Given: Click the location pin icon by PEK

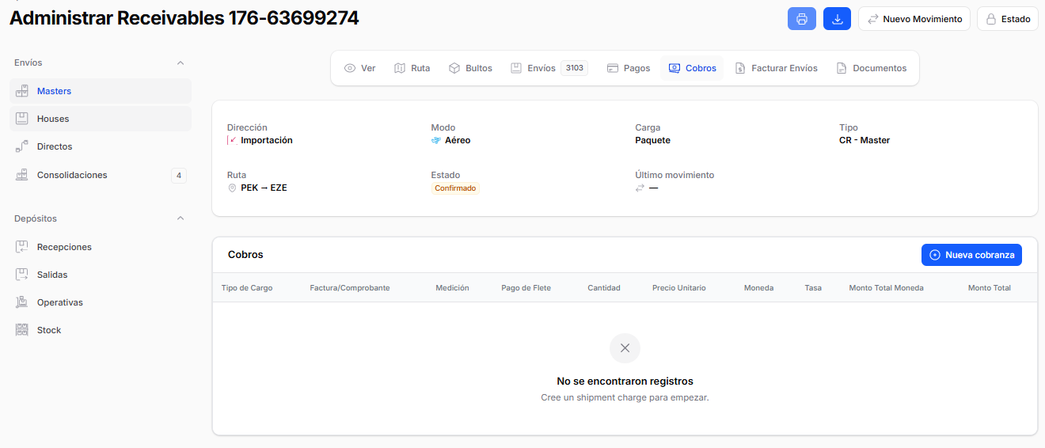Looking at the screenshot, I should click(x=232, y=188).
